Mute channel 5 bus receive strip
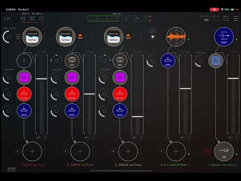This screenshot has width=241, height=181. click(230, 138)
